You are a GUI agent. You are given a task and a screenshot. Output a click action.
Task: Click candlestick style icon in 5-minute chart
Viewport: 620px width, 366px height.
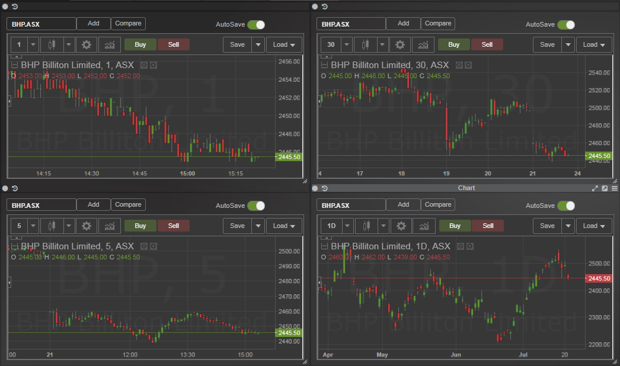click(x=52, y=226)
